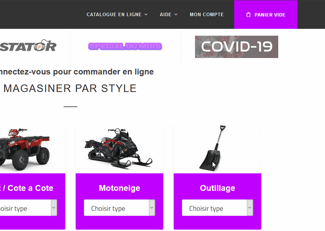Expand the Catalogue en ligne chevron

tap(146, 14)
